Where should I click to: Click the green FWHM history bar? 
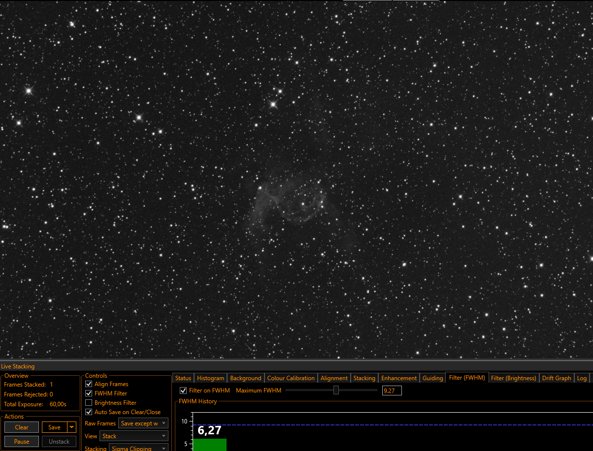tap(209, 445)
